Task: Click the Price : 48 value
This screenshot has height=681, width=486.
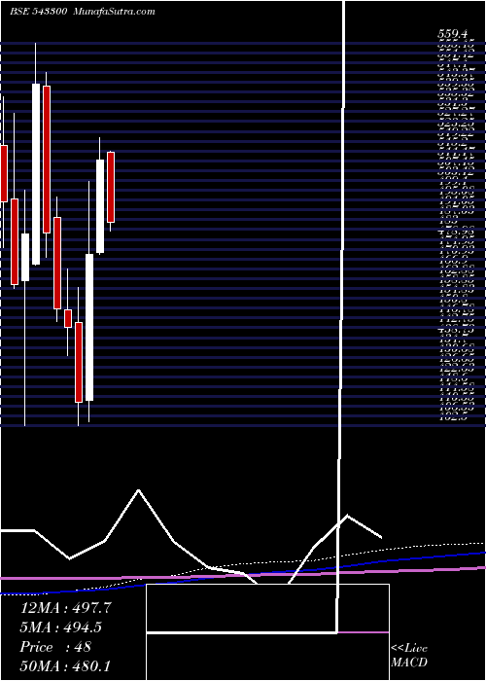Action: [55, 646]
